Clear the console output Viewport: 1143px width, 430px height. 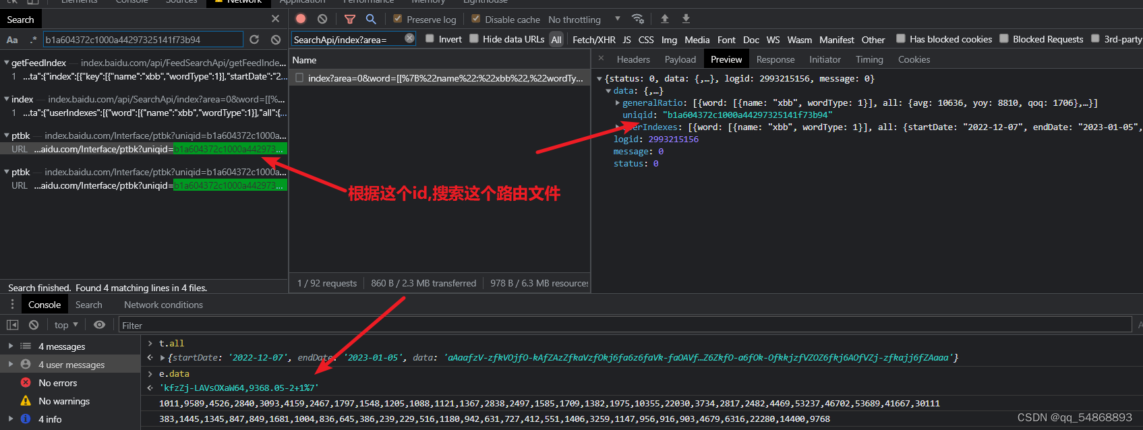(x=34, y=325)
